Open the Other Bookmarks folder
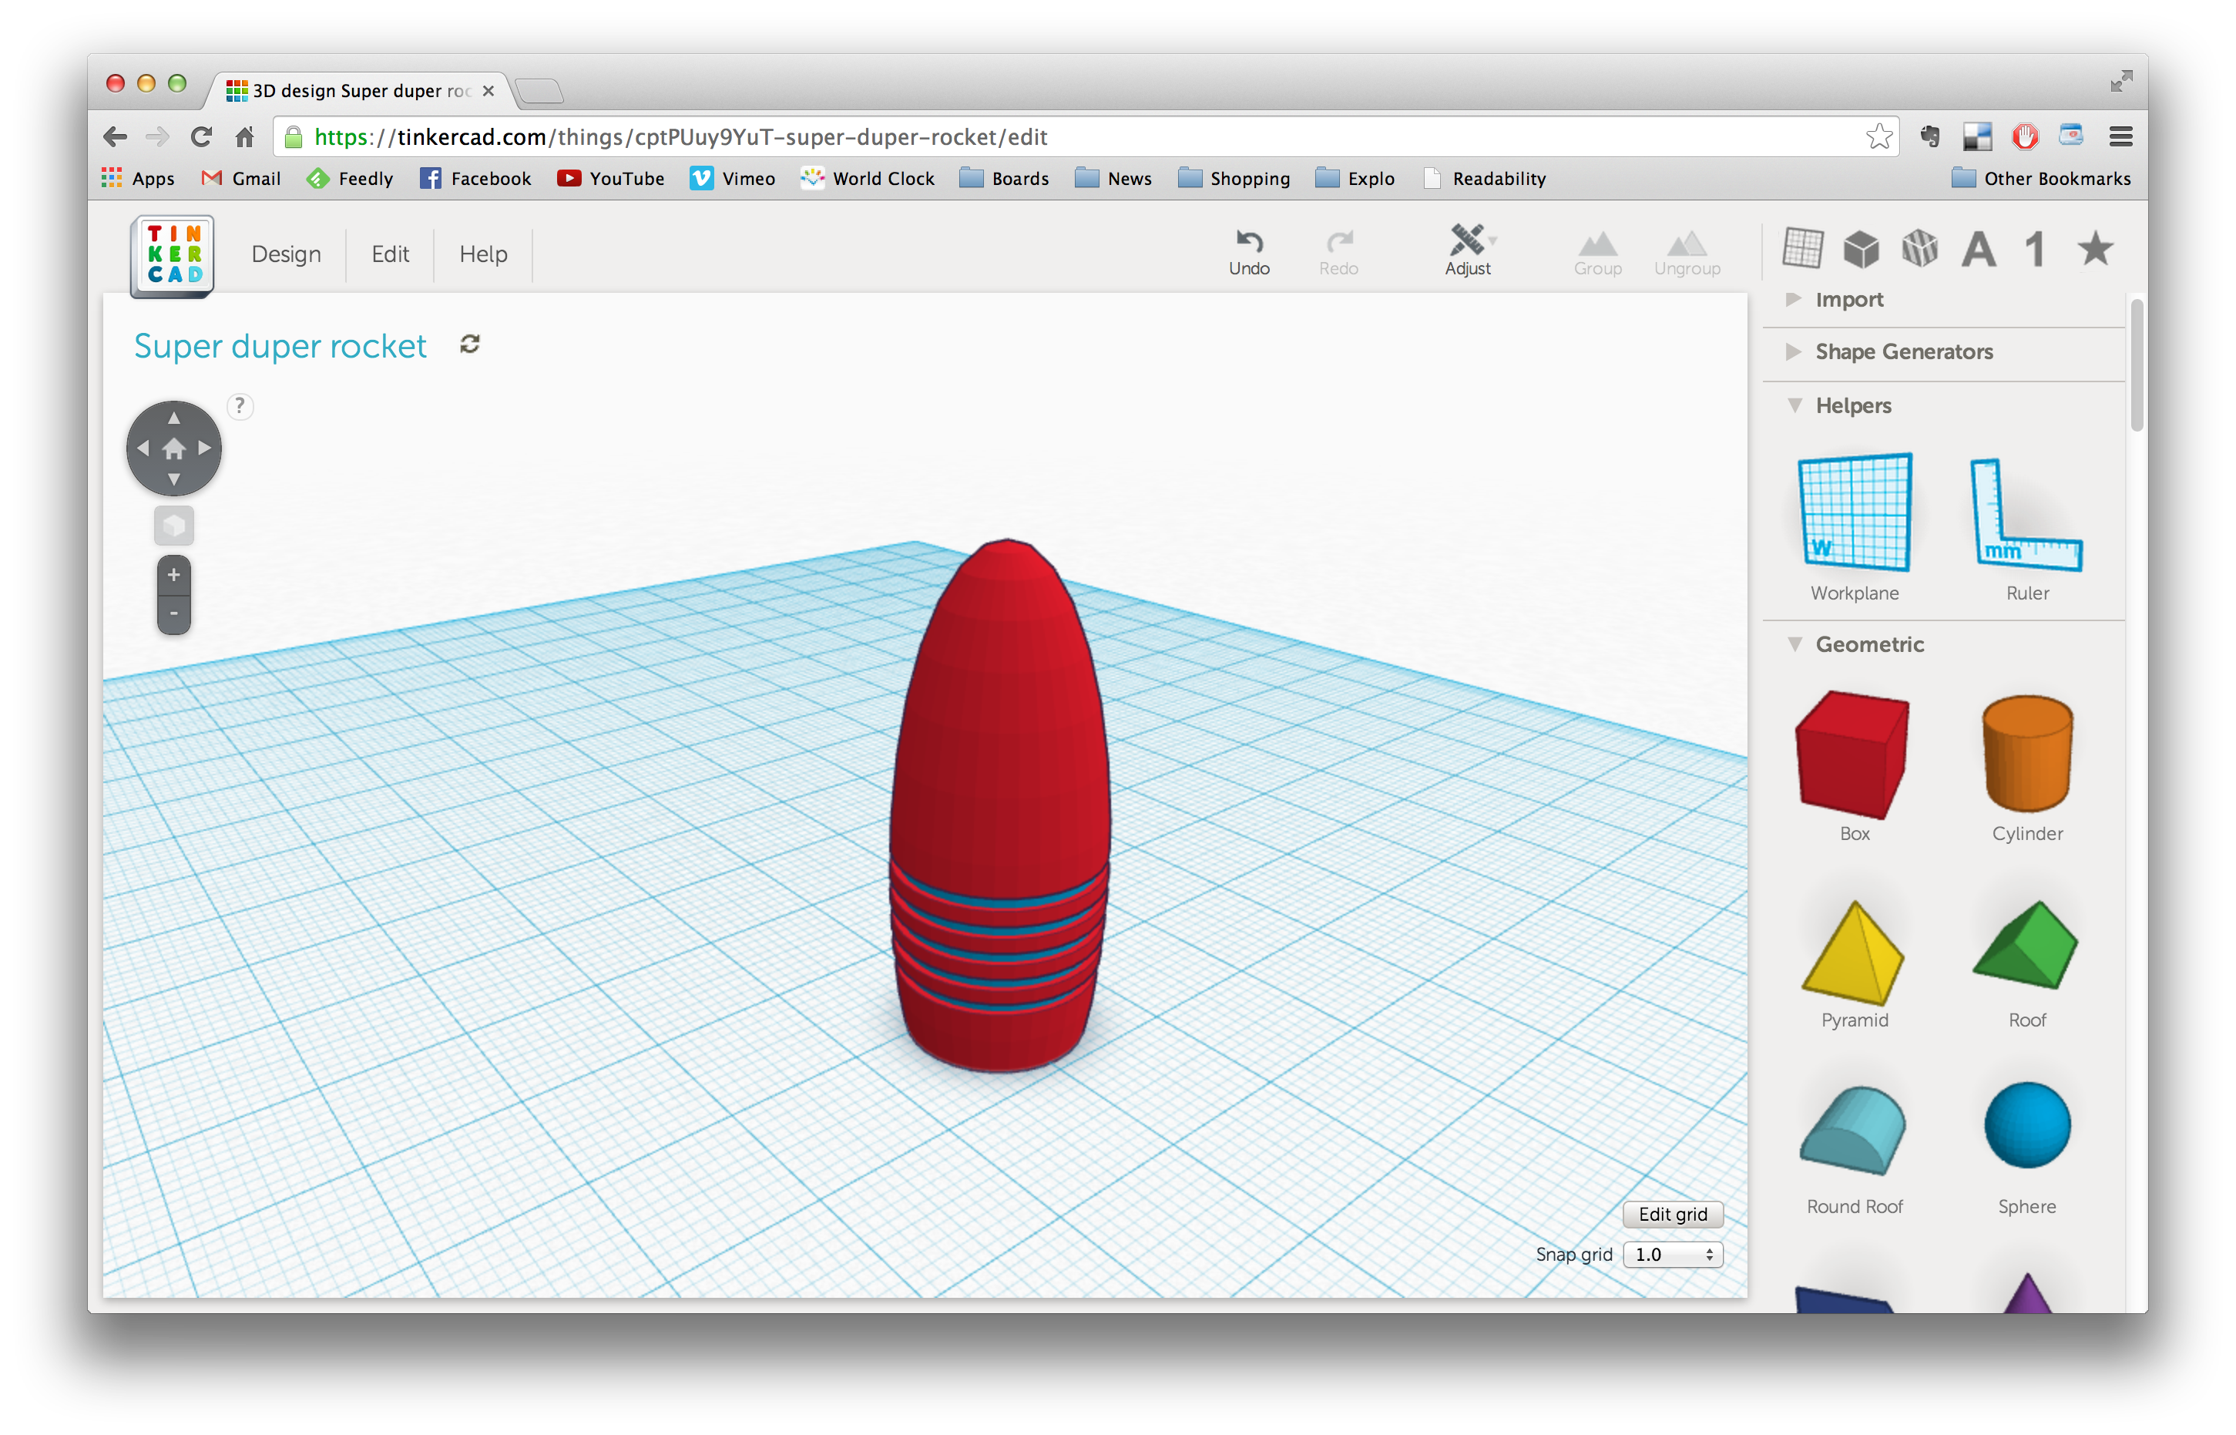This screenshot has height=1435, width=2236. pyautogui.click(x=2040, y=178)
